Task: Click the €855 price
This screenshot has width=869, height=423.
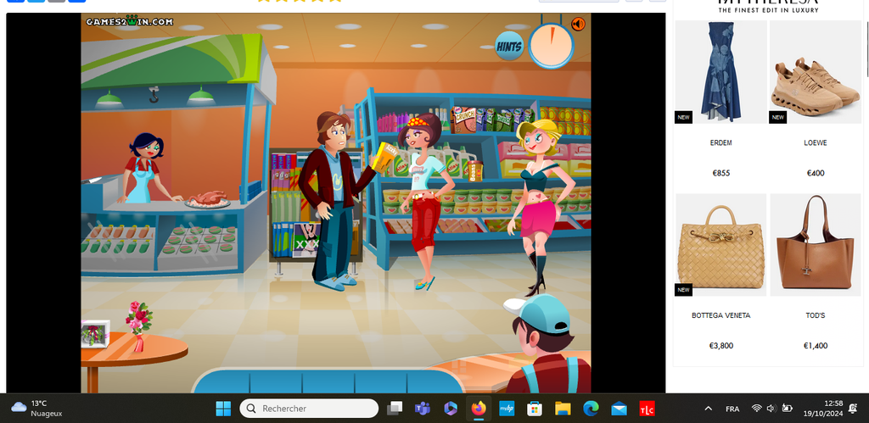Action: [x=720, y=173]
